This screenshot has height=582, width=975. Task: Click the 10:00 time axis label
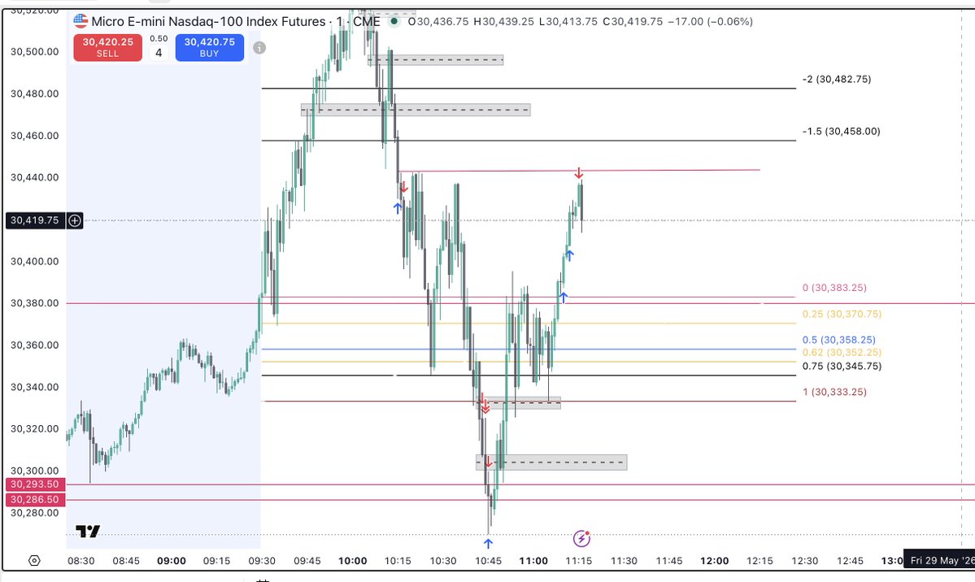[x=353, y=561]
